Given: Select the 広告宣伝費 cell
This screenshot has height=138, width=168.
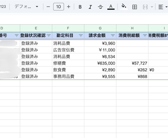Looking at the screenshot, I should point(68,50).
